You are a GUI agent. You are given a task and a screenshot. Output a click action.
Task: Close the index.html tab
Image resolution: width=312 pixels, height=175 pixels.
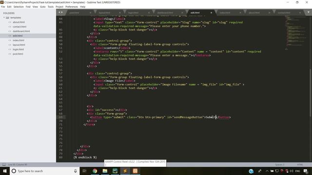(240, 13)
